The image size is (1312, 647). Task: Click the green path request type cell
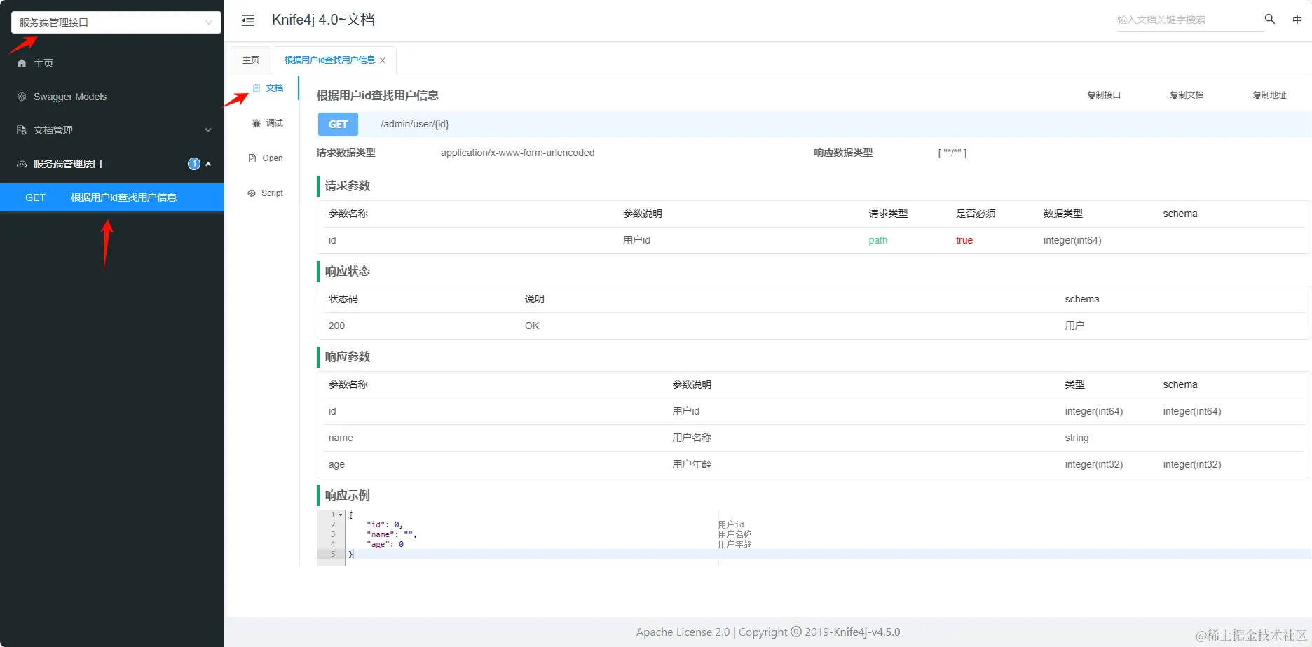(878, 240)
